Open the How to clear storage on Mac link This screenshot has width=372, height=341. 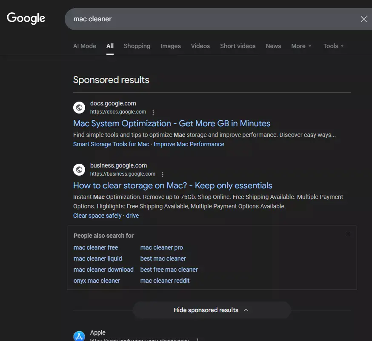(x=172, y=185)
